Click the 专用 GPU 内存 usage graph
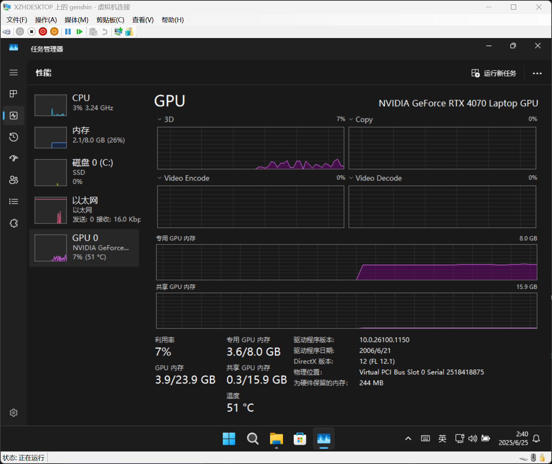 (x=347, y=262)
